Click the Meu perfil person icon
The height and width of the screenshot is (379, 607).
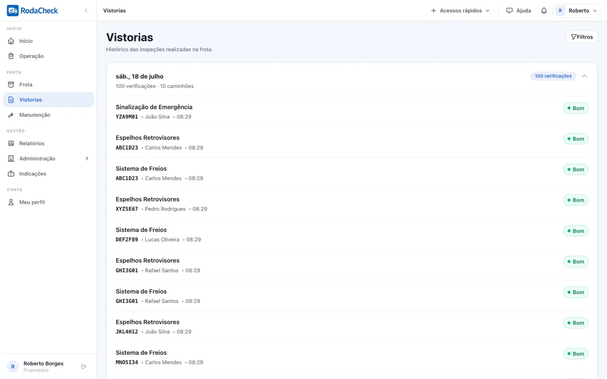point(11,202)
